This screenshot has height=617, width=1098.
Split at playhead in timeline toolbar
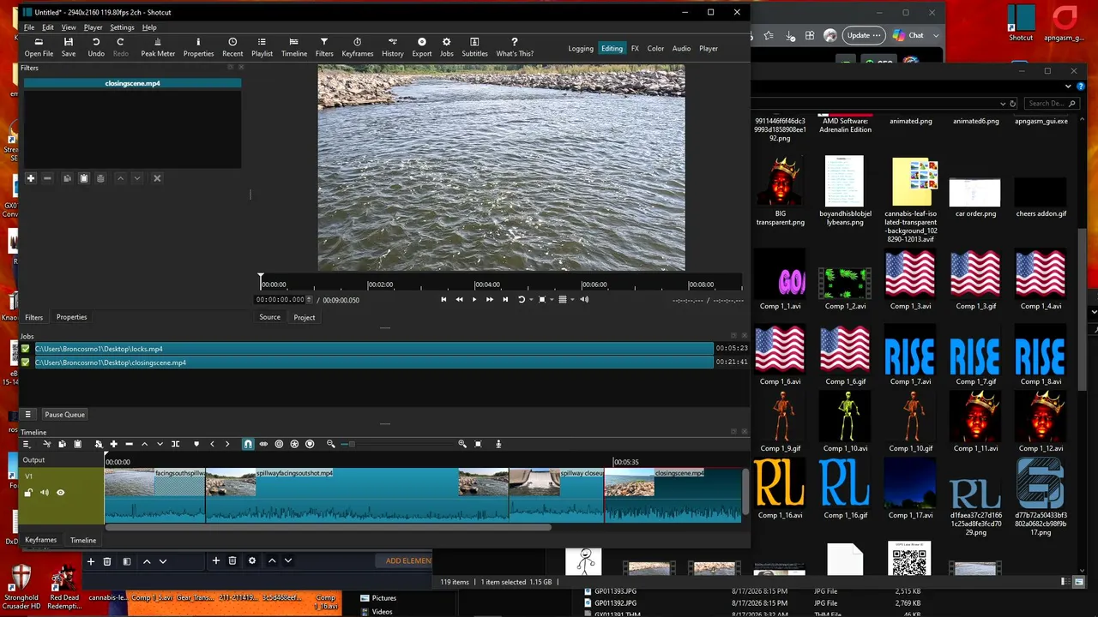pyautogui.click(x=176, y=444)
